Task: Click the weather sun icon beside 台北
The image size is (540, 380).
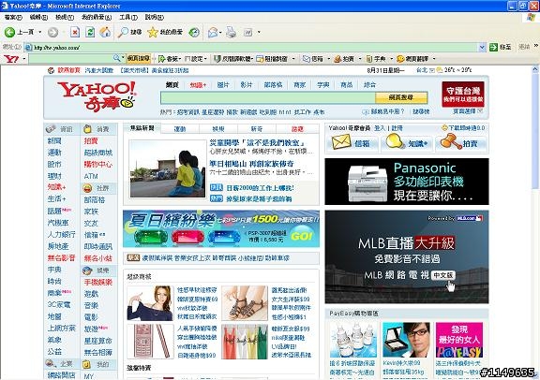Action: tap(440, 70)
